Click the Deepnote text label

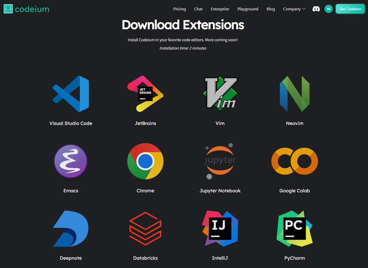tap(71, 258)
